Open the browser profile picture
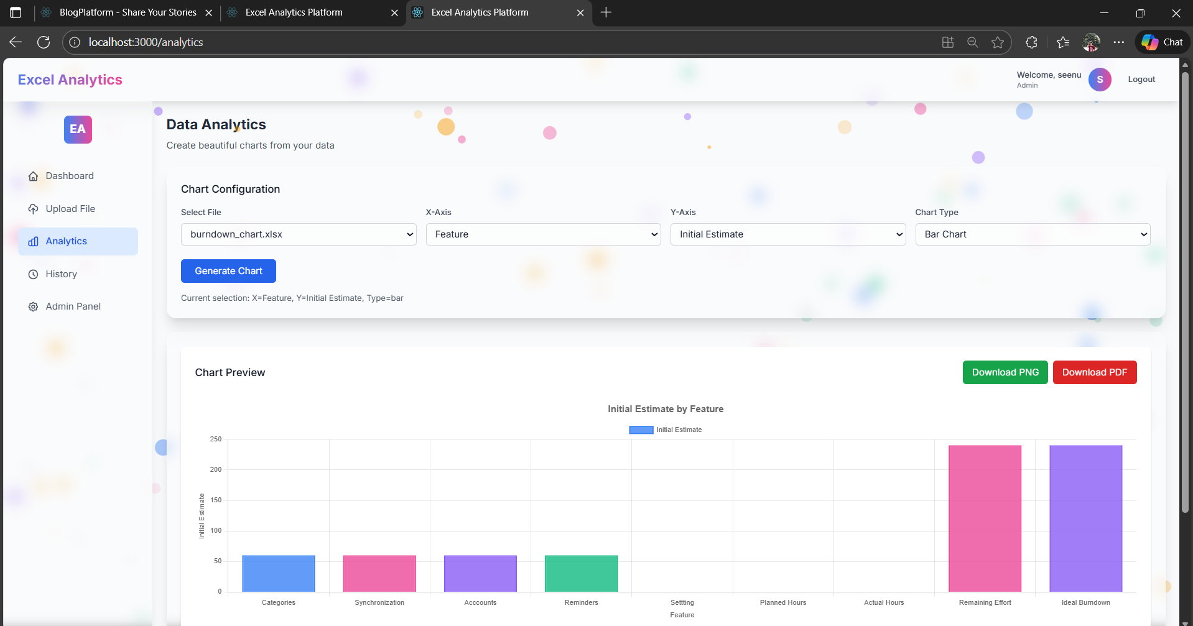 (x=1091, y=42)
